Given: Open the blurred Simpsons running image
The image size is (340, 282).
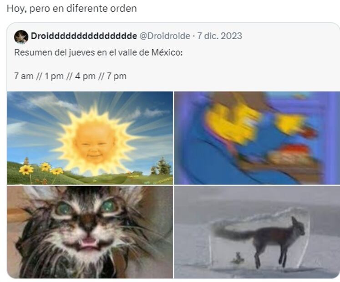Looking at the screenshot, I should [257, 138].
